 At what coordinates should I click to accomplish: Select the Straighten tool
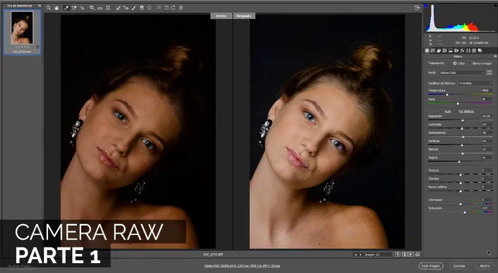coord(100,8)
